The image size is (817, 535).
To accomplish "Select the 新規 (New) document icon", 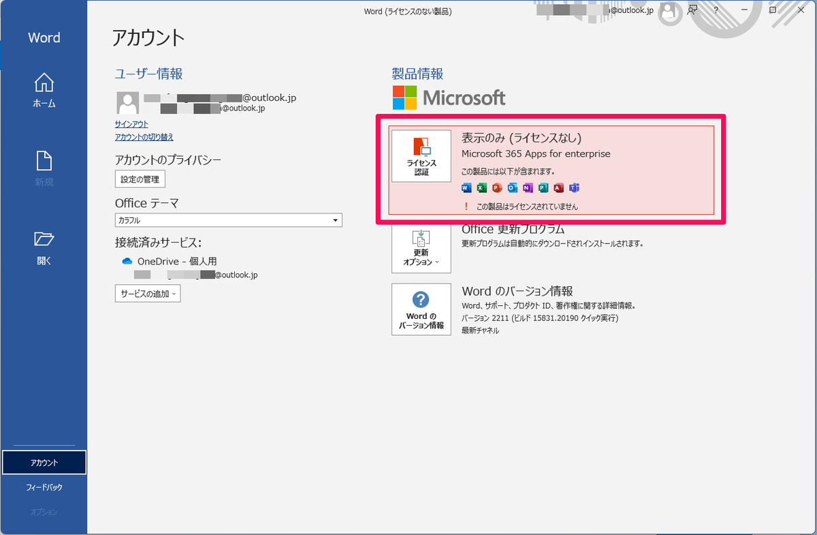I will pyautogui.click(x=44, y=162).
